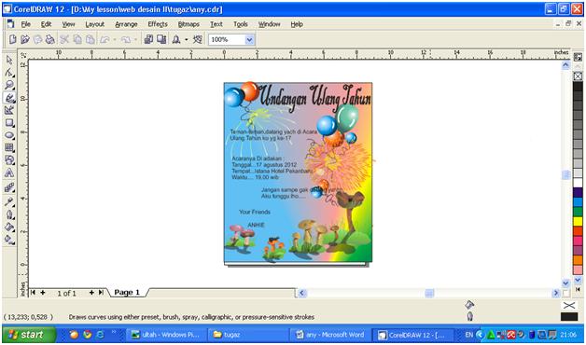Expand the Undo history dropdown arrow
Image resolution: width=586 pixels, height=345 pixels.
pyautogui.click(x=115, y=39)
